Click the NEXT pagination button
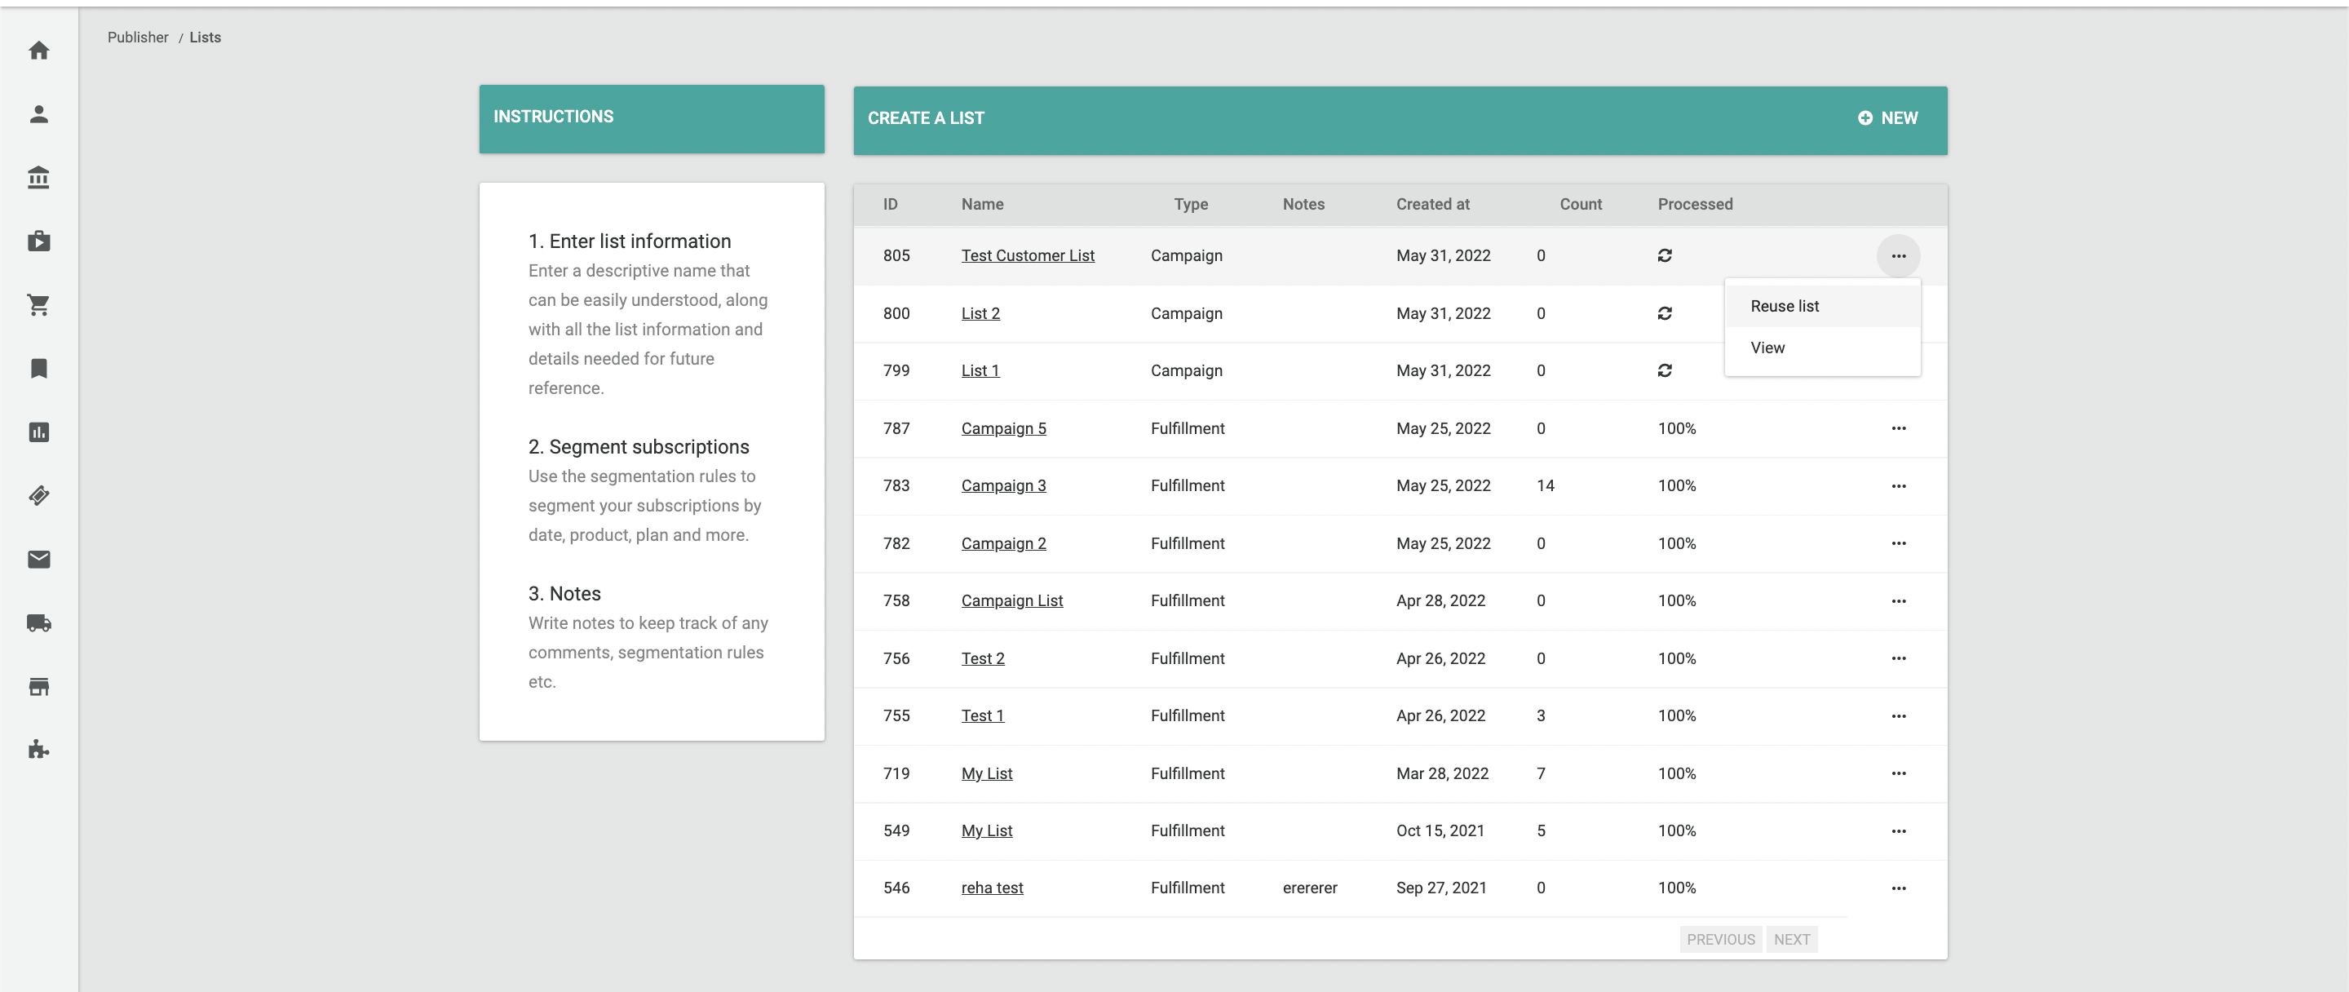 point(1791,939)
